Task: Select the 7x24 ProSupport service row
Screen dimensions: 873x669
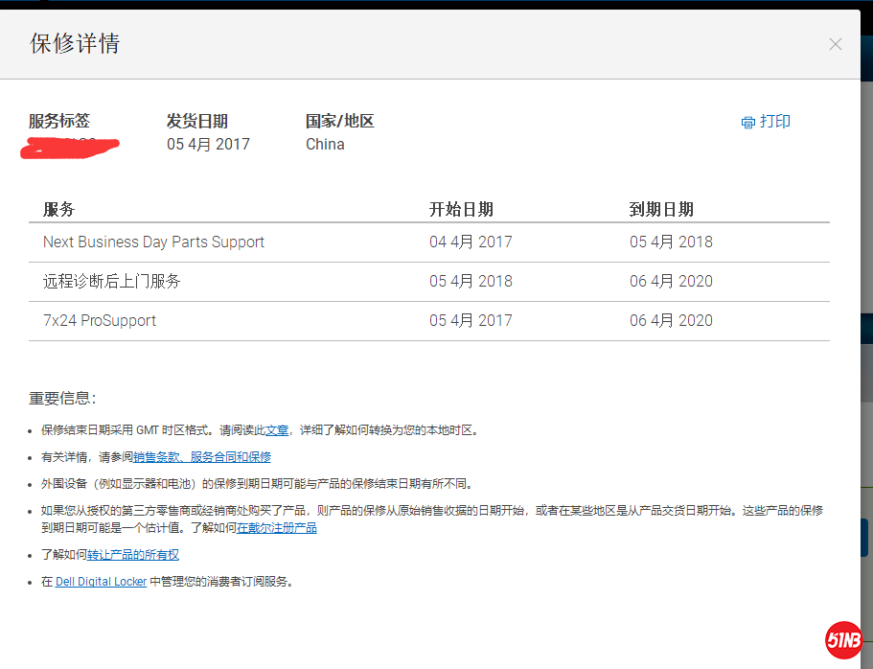Action: [x=101, y=320]
